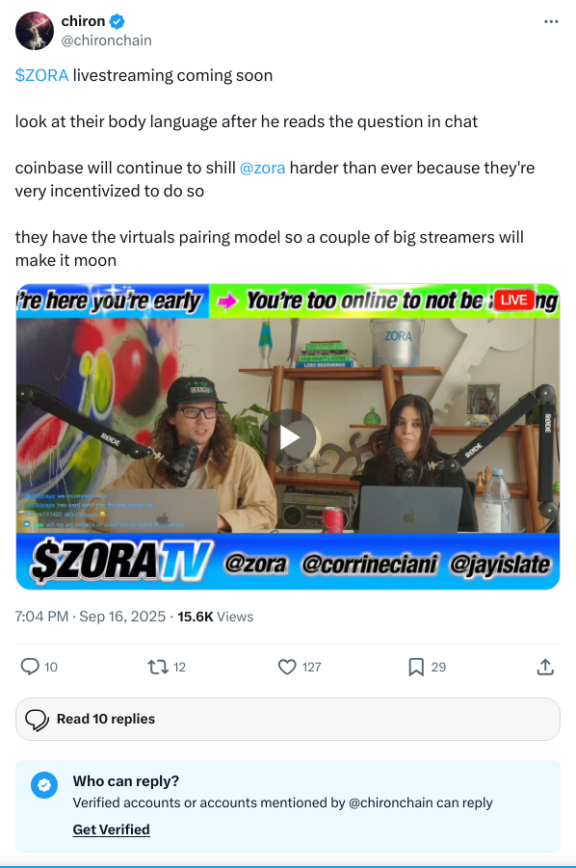Bookmark the post with the bookmark icon

(x=416, y=667)
